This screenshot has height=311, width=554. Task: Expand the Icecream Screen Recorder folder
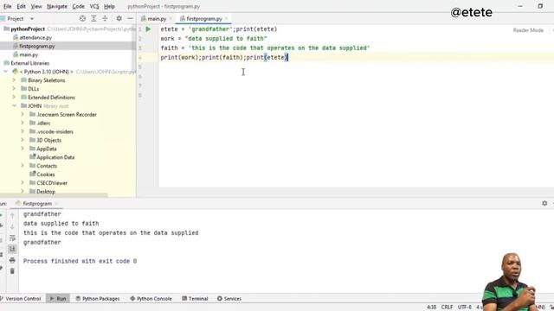coord(23,114)
